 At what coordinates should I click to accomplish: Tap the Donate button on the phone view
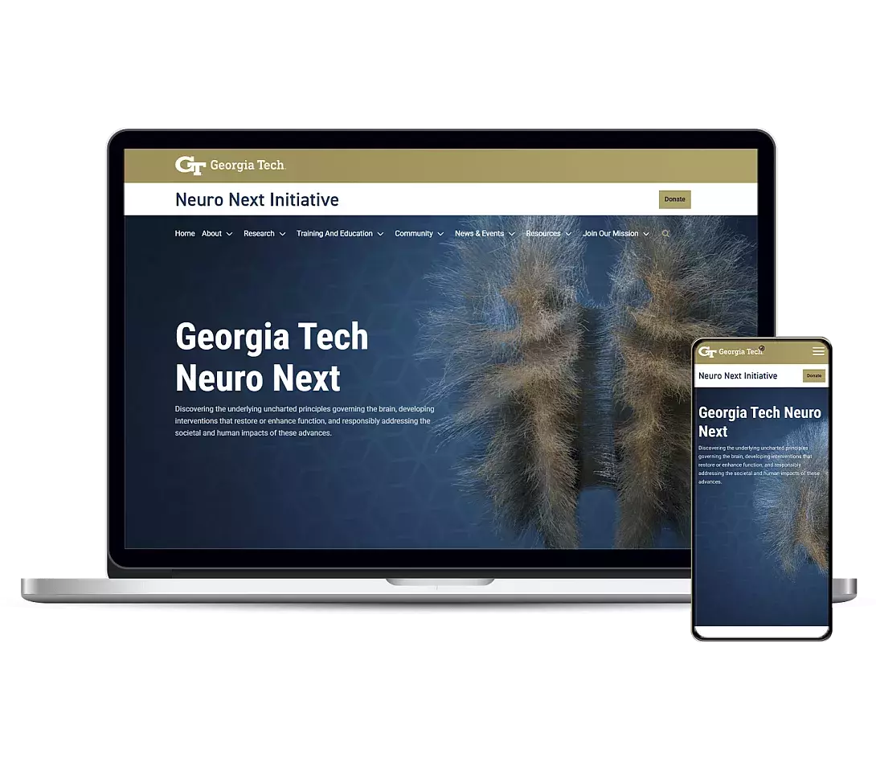click(x=813, y=375)
